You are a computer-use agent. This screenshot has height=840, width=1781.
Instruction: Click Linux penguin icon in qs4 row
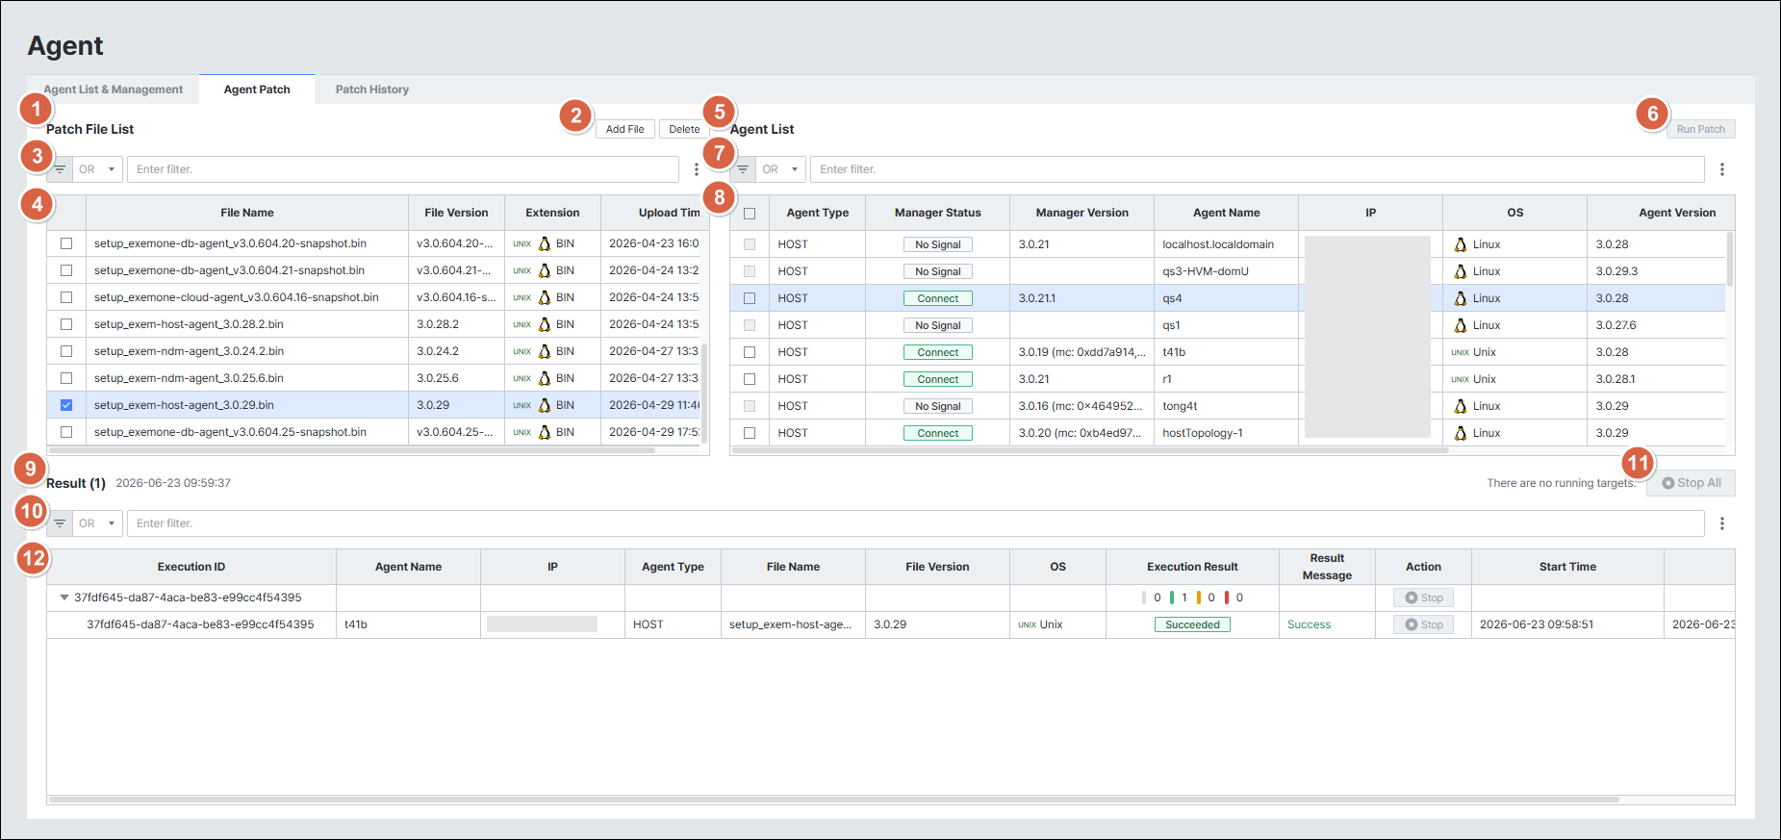(1461, 298)
